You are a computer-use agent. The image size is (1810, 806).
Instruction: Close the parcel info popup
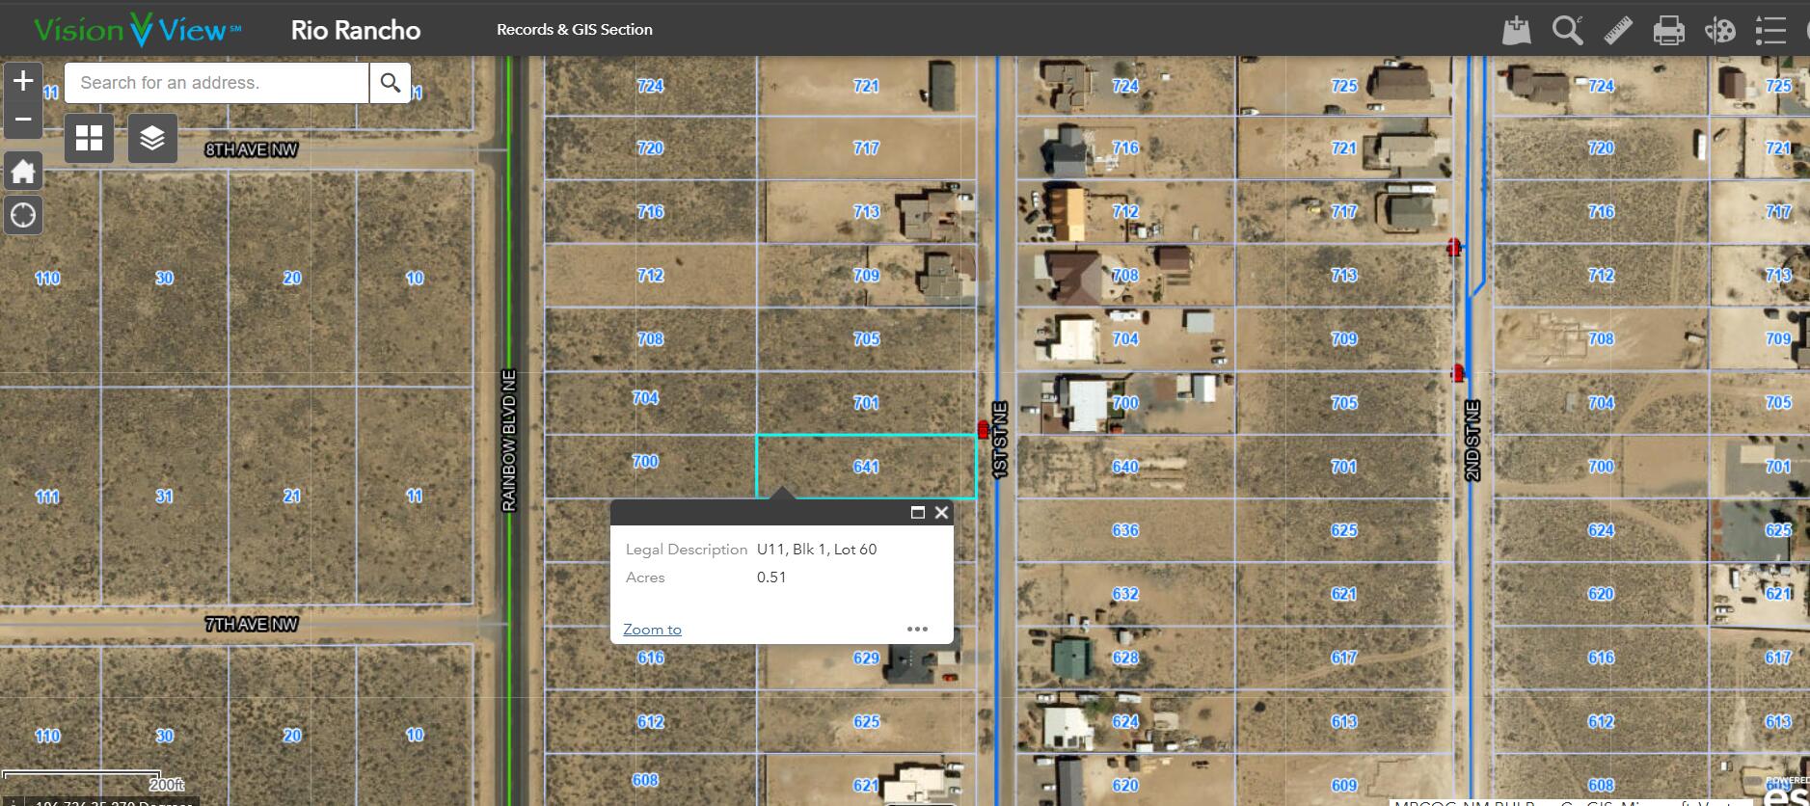(x=942, y=513)
